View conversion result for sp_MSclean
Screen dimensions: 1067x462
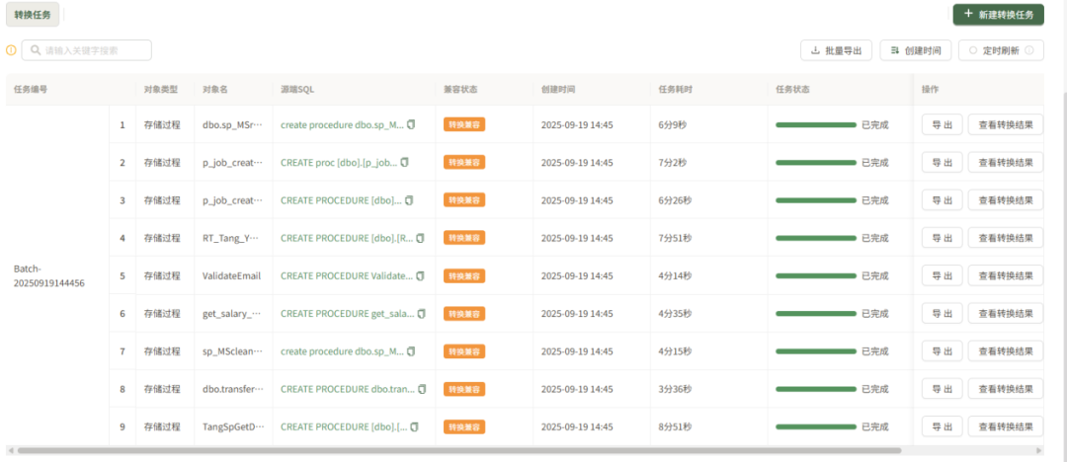(1006, 351)
